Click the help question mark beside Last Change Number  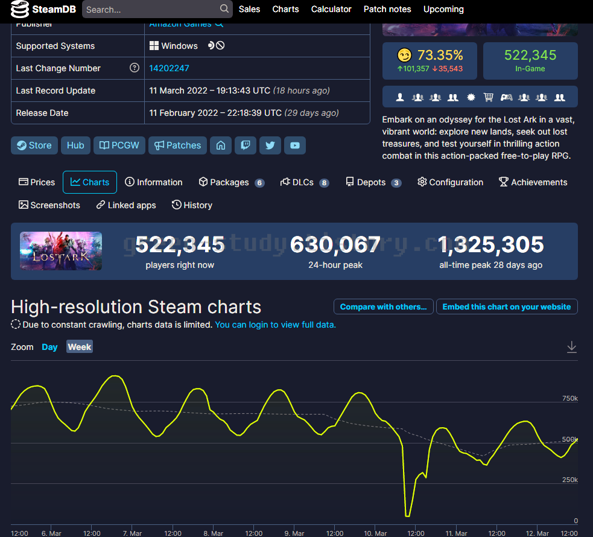[x=135, y=68]
